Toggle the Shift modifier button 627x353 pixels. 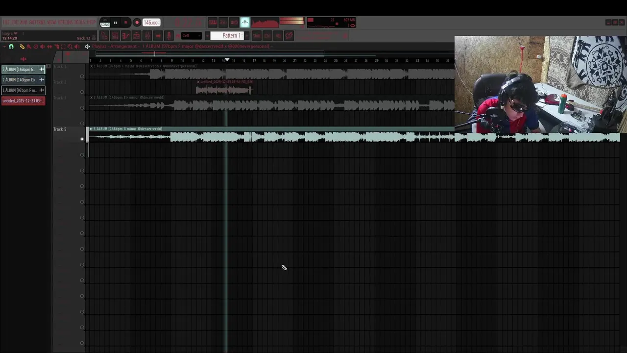pos(257,35)
